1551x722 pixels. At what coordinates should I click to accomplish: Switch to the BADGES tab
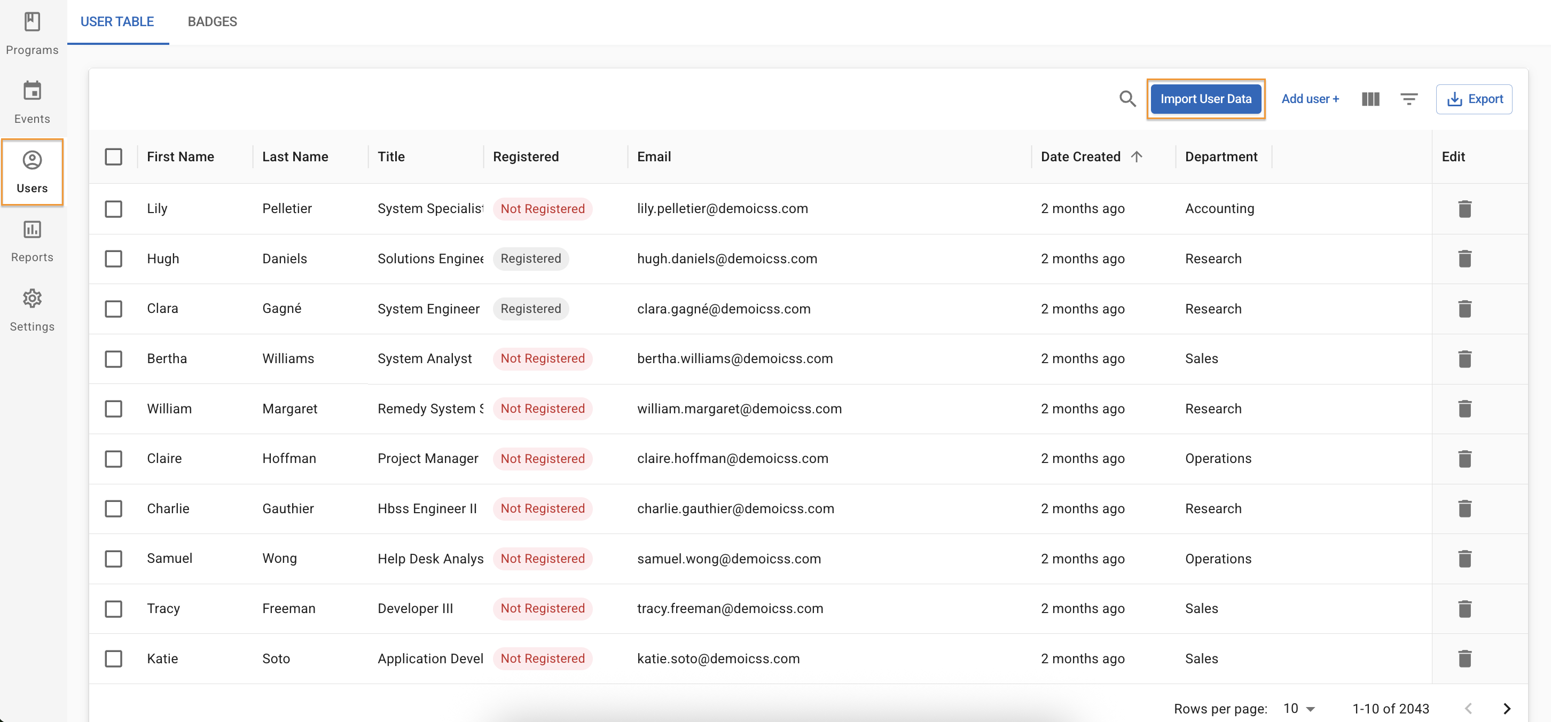[x=212, y=22]
